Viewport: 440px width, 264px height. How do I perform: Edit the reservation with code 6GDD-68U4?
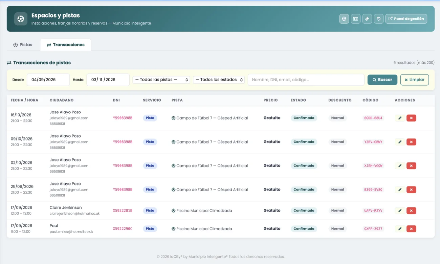point(400,118)
